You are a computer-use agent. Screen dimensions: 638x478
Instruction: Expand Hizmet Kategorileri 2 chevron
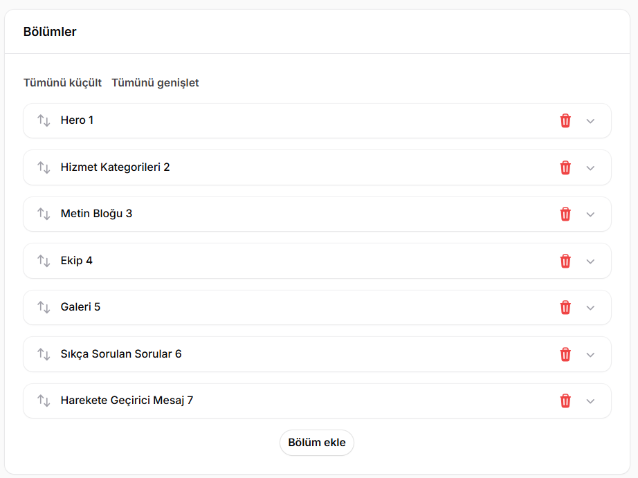point(590,168)
